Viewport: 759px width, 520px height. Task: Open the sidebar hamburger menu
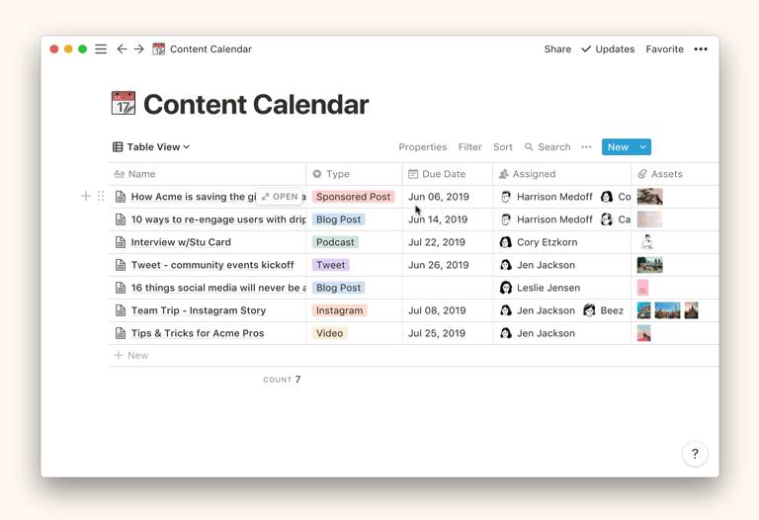coord(101,48)
